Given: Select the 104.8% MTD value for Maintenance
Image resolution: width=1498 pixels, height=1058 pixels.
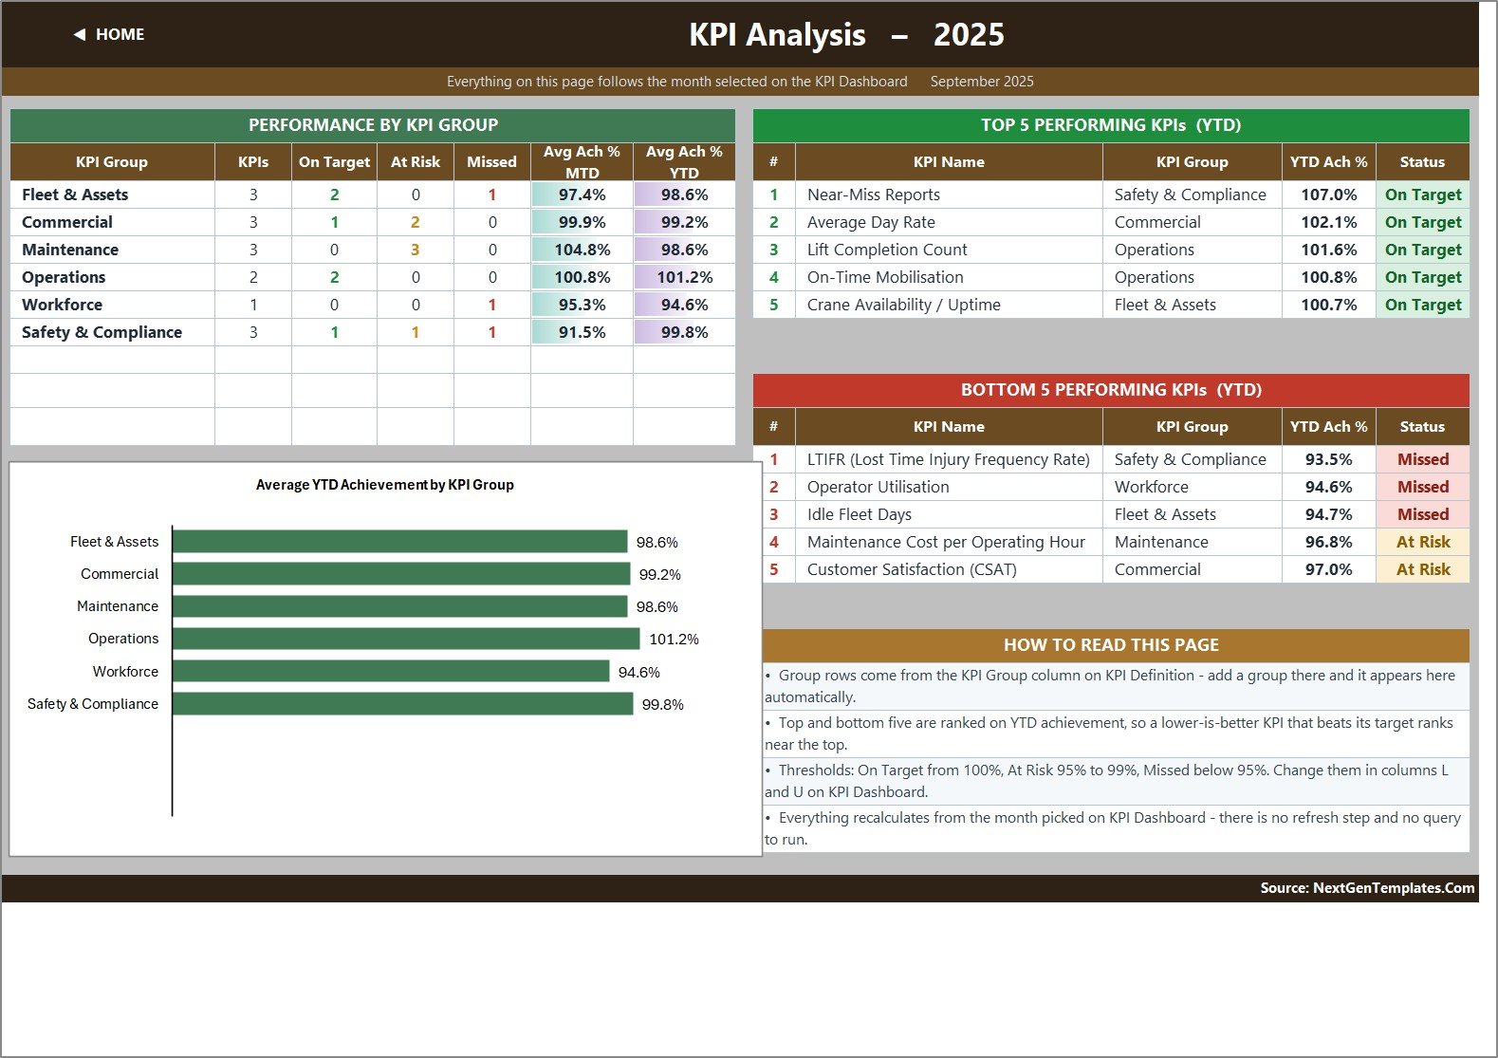Looking at the screenshot, I should 582,250.
